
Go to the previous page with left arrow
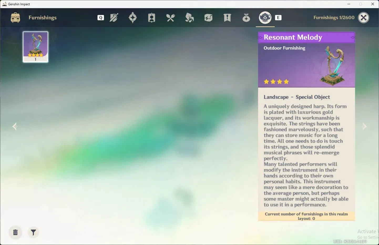tap(15, 126)
